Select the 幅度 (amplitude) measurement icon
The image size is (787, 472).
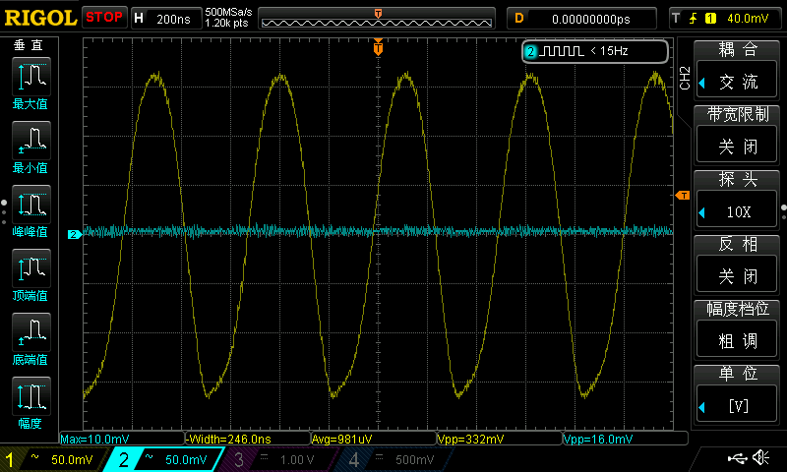(x=31, y=395)
